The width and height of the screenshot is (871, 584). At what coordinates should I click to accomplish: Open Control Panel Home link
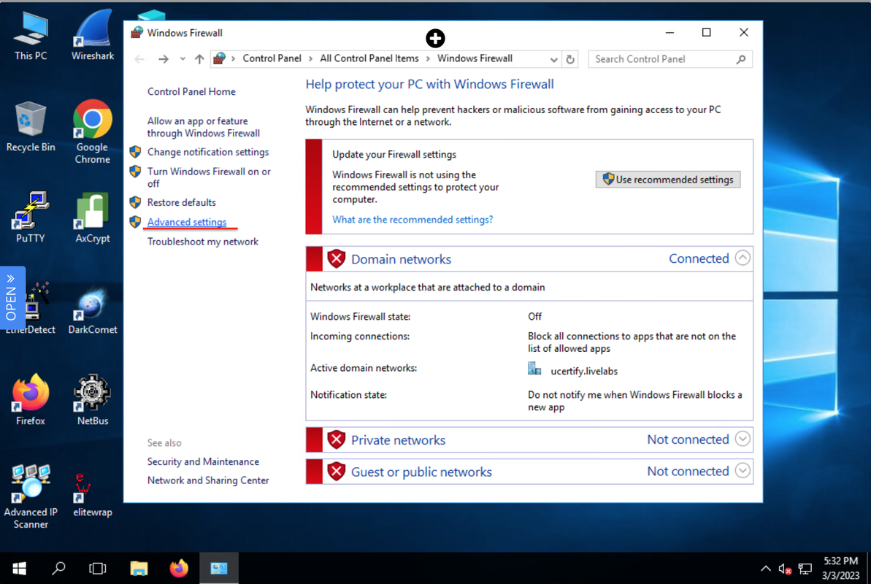coord(191,92)
